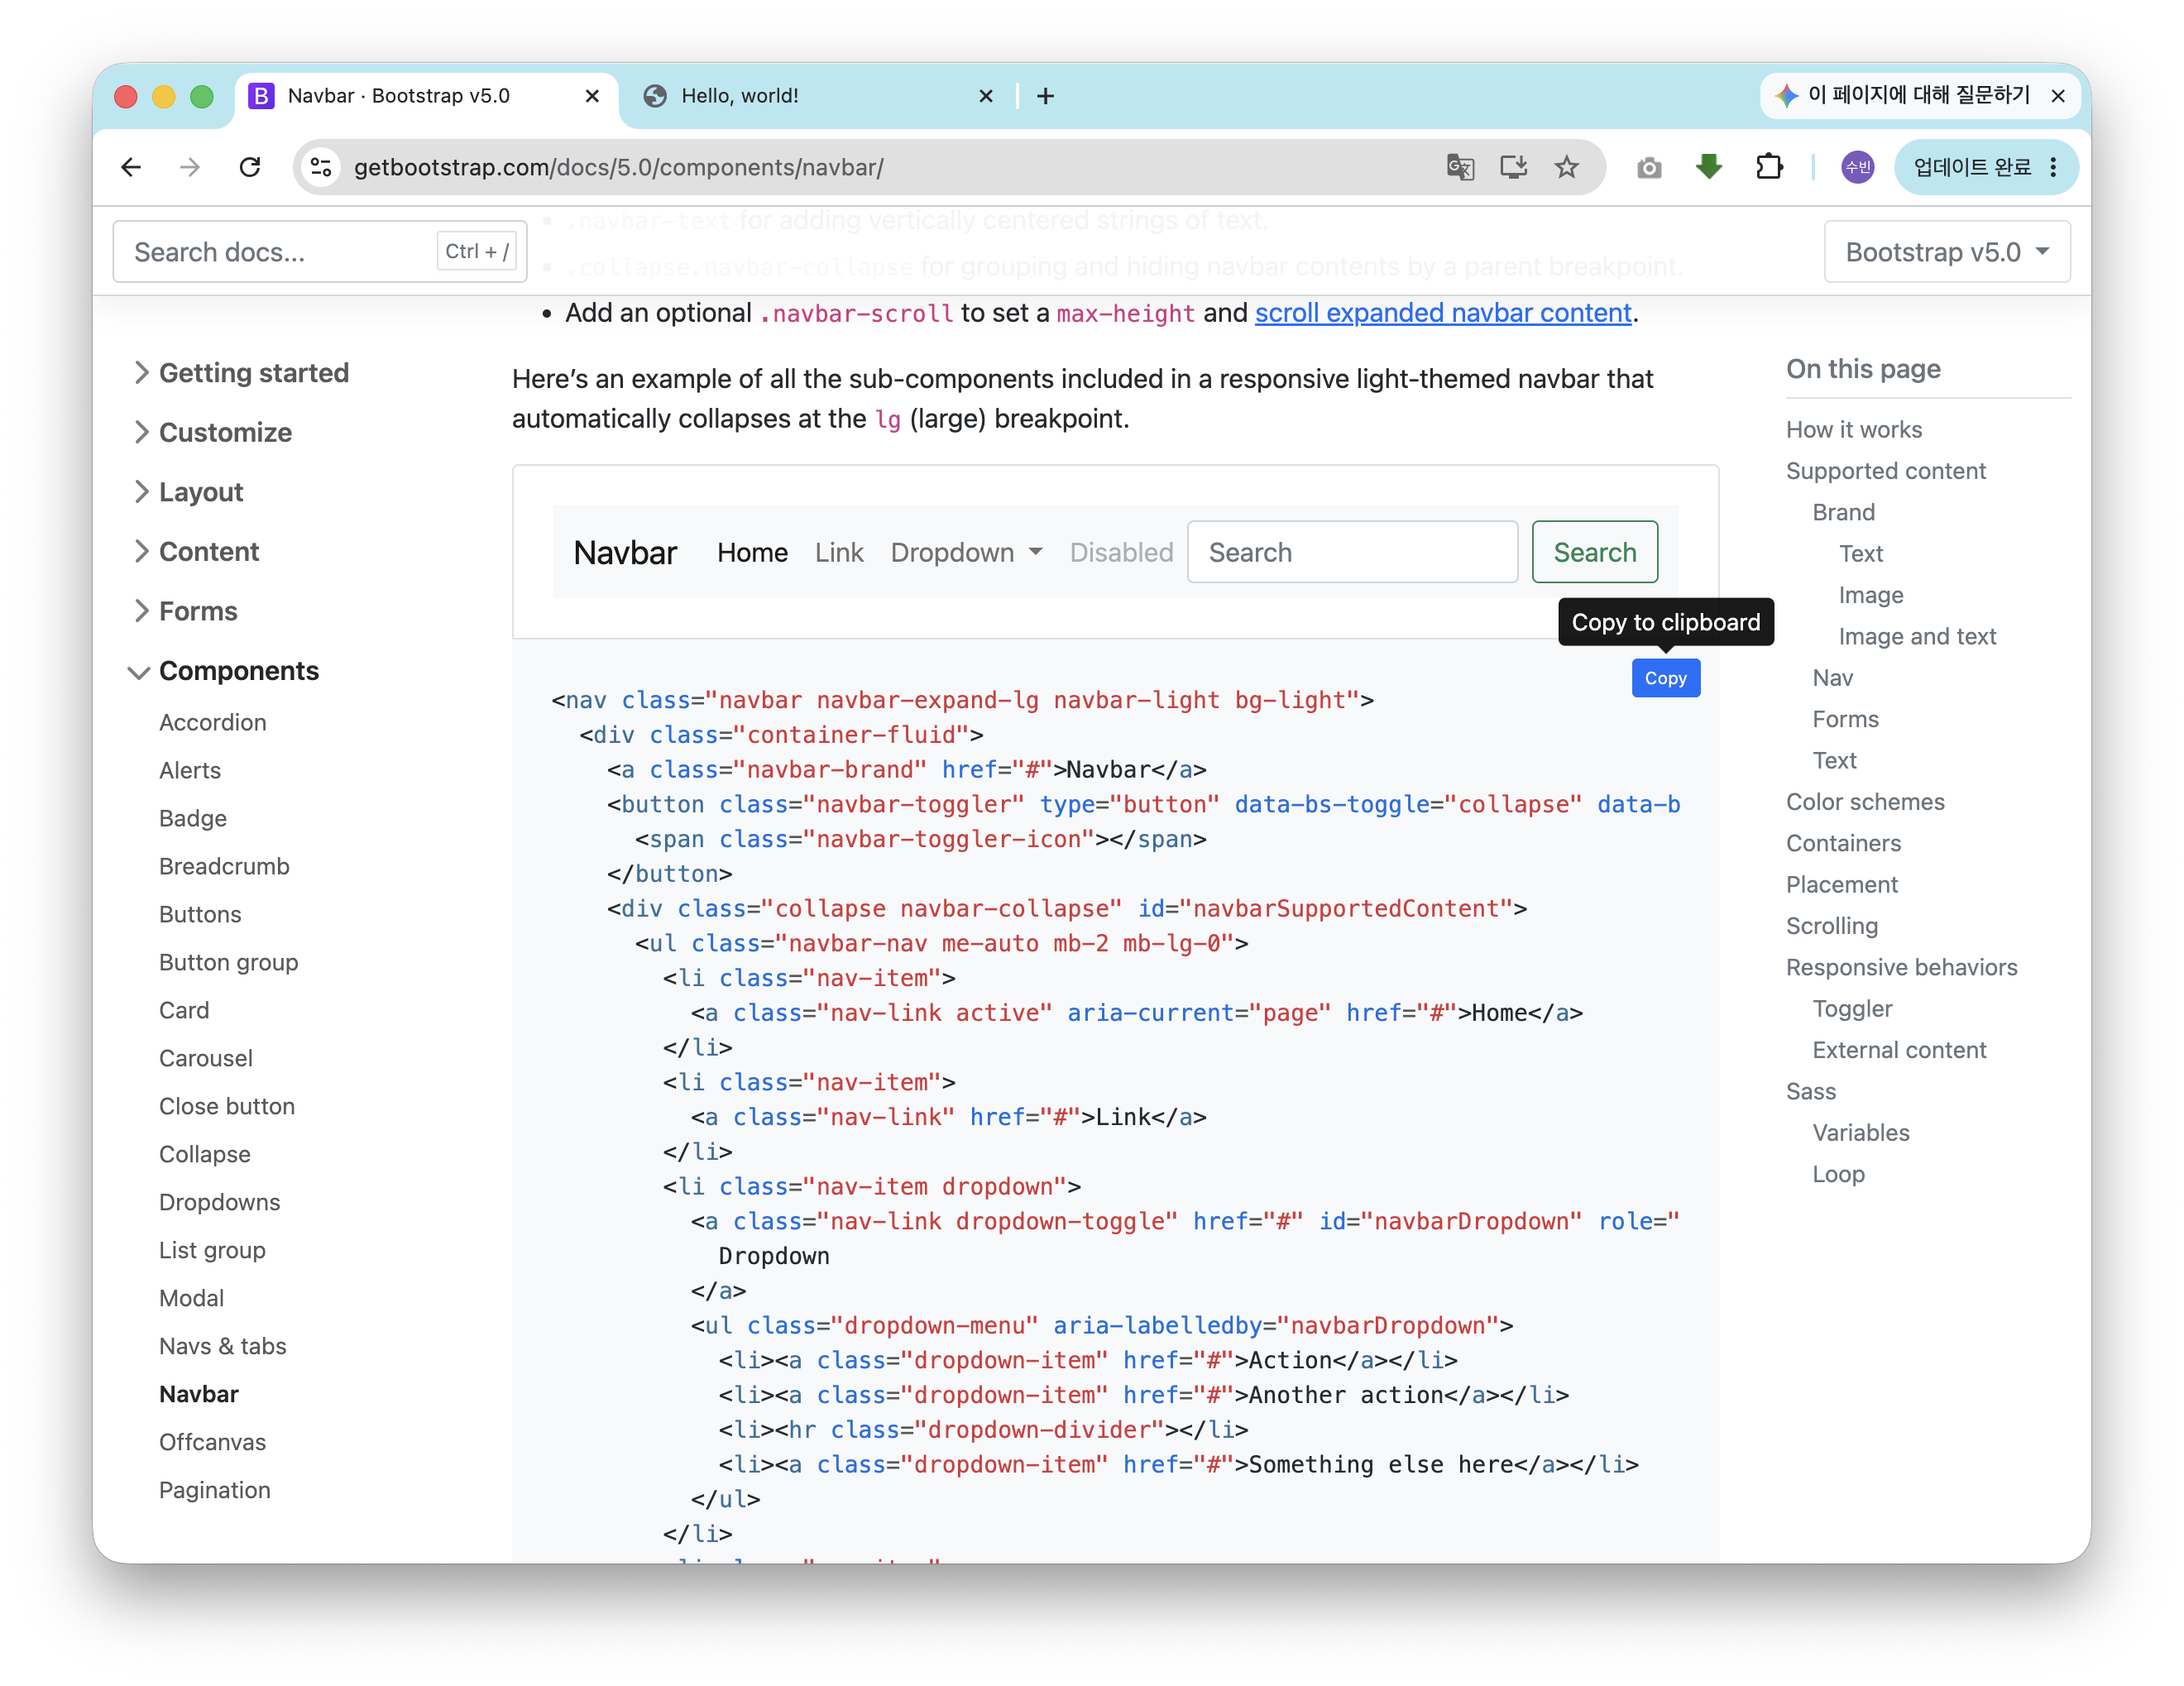The height and width of the screenshot is (1686, 2184).
Task: Go forward to the next page
Action: click(190, 167)
